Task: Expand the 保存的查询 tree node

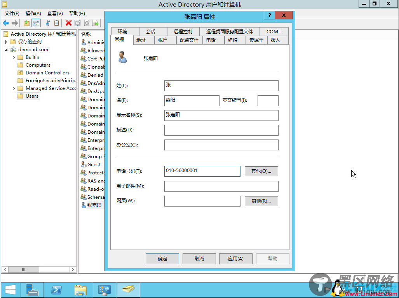Action: coord(6,42)
